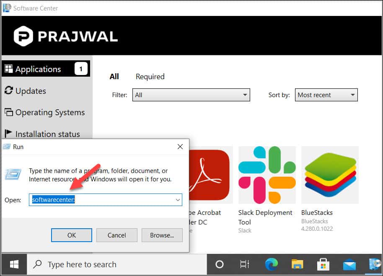The width and height of the screenshot is (383, 276).
Task: Click the Software Center taskbar icon
Action: (375, 264)
